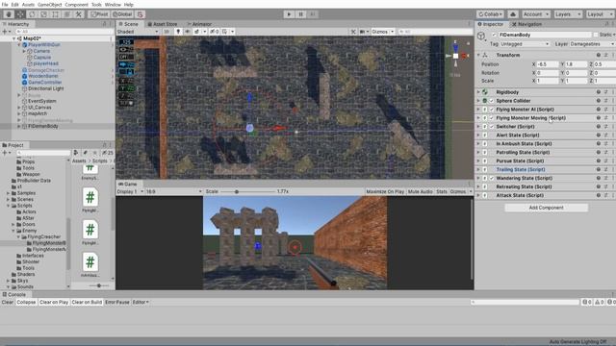Toggle Global handle rotation button

click(x=122, y=14)
